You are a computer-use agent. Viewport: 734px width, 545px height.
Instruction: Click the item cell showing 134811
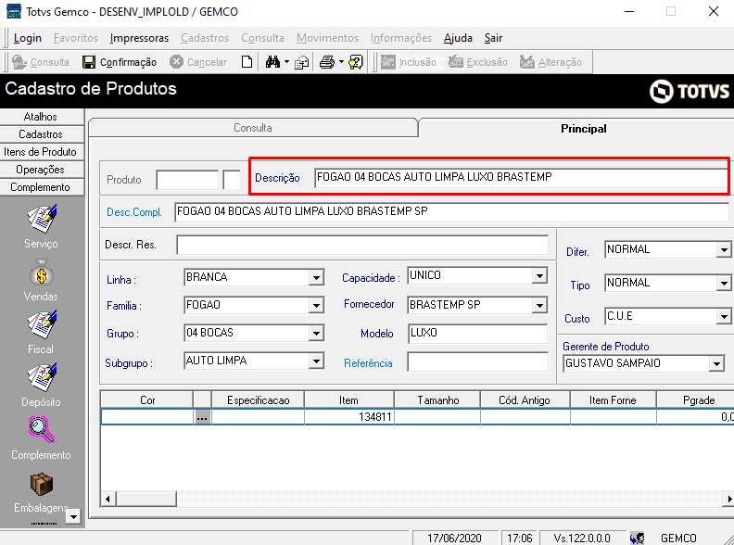point(349,417)
